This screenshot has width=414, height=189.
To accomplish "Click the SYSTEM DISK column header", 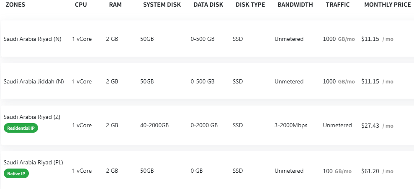I will tap(162, 5).
